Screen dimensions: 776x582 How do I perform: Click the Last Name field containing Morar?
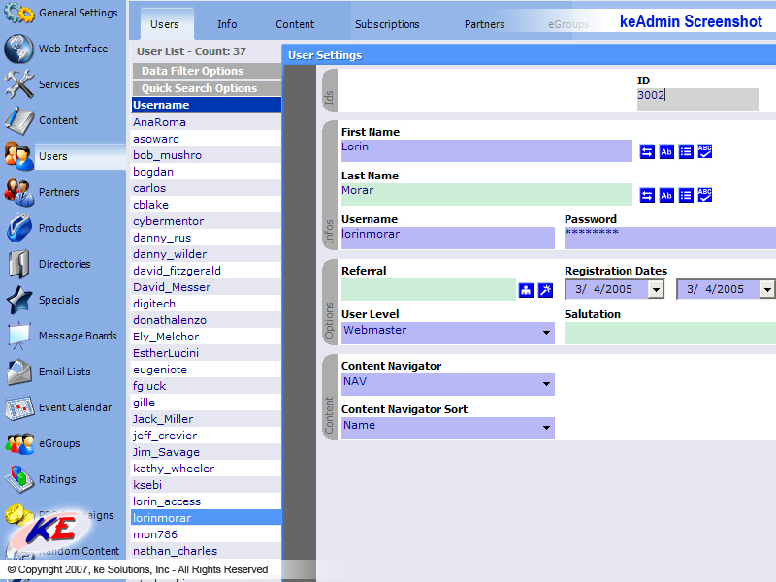(x=487, y=194)
